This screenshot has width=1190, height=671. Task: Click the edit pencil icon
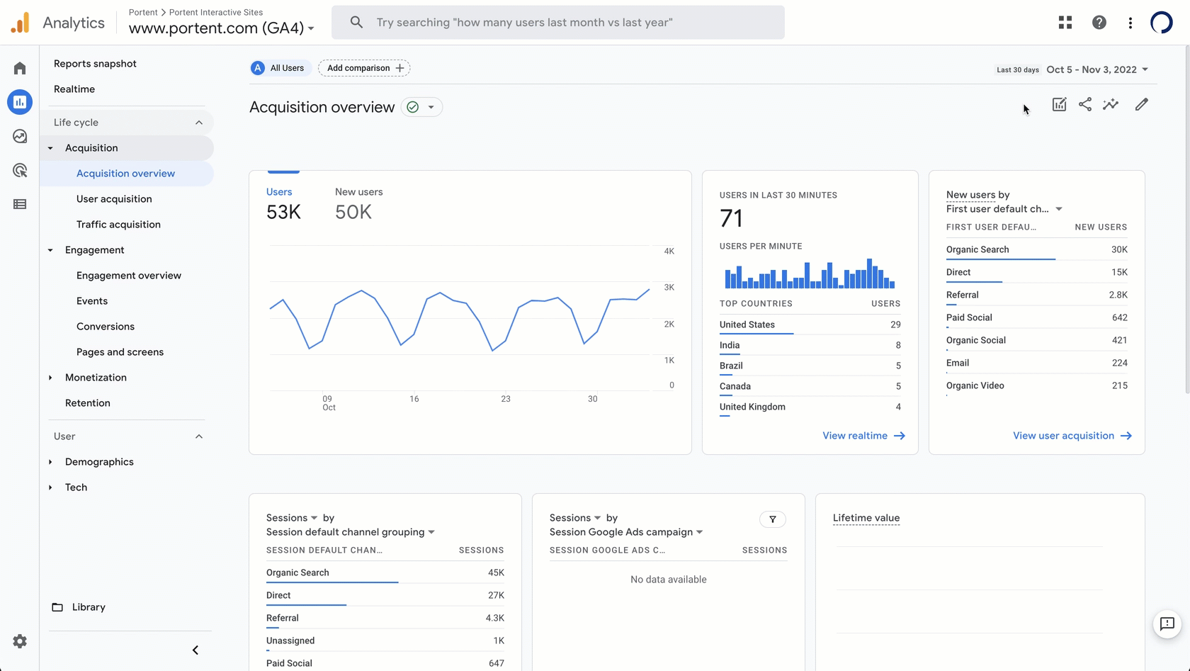pyautogui.click(x=1142, y=105)
